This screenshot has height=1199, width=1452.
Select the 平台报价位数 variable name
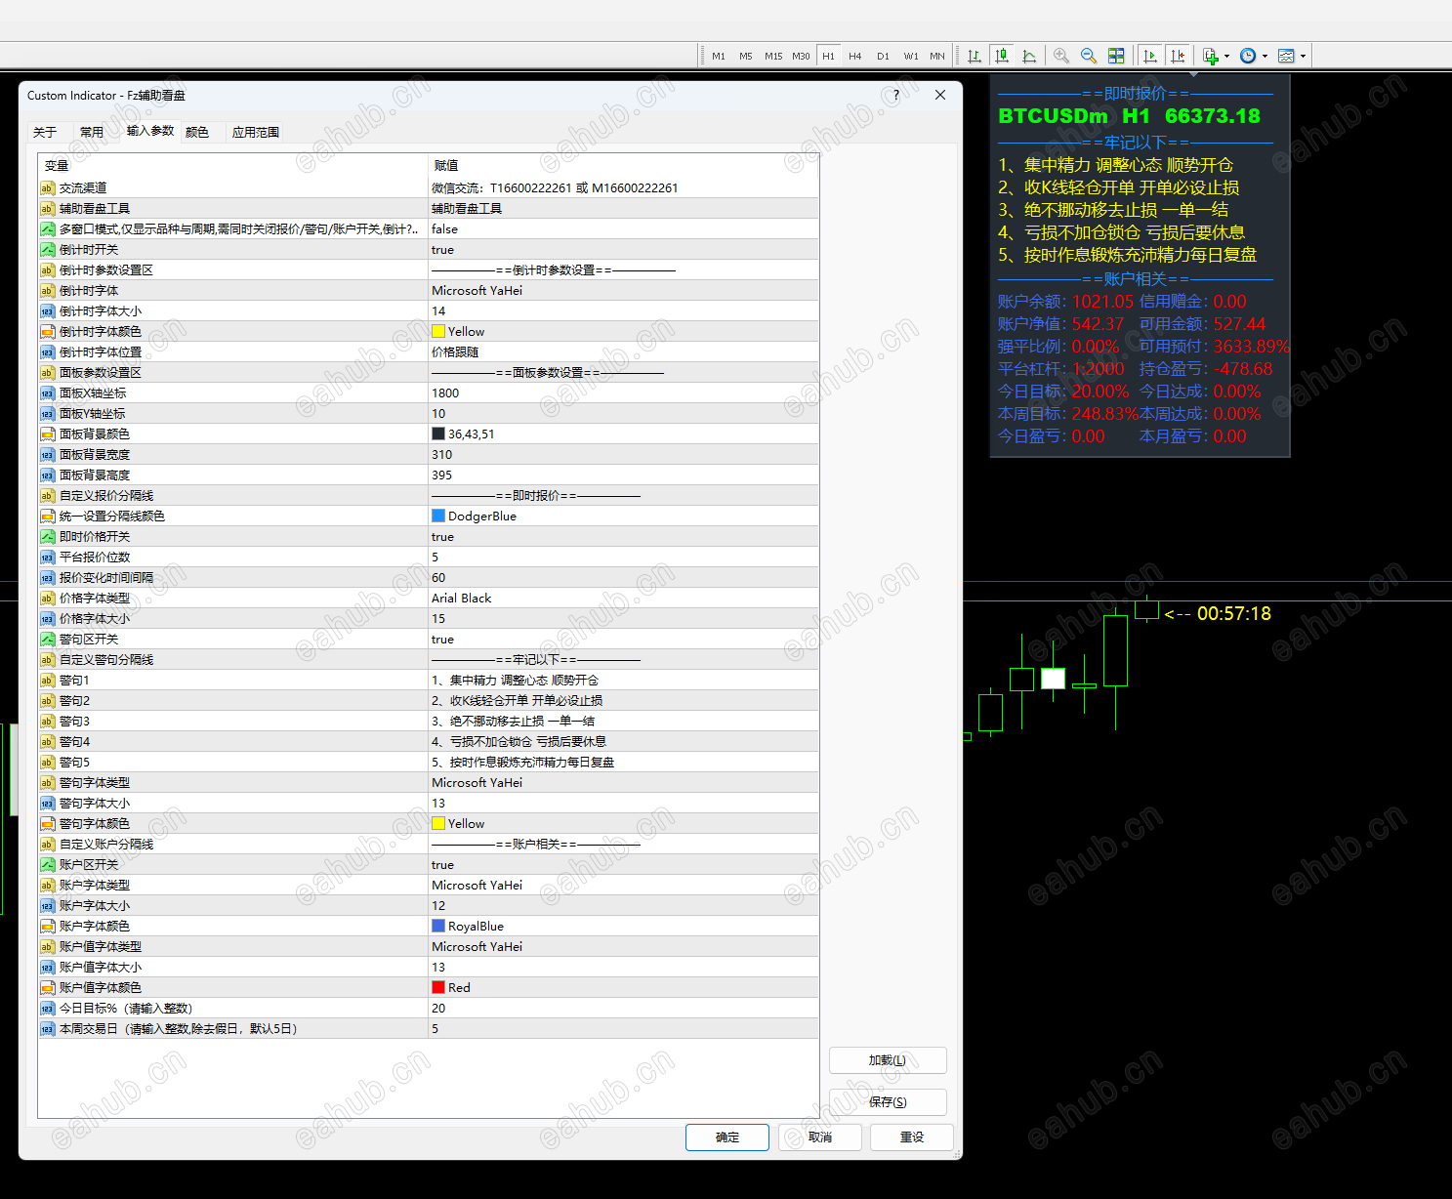pos(95,558)
